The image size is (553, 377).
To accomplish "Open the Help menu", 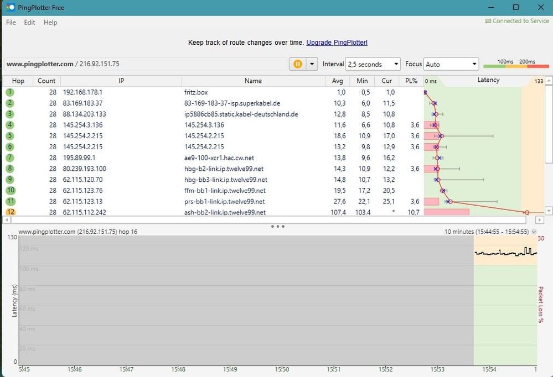I will coord(50,22).
